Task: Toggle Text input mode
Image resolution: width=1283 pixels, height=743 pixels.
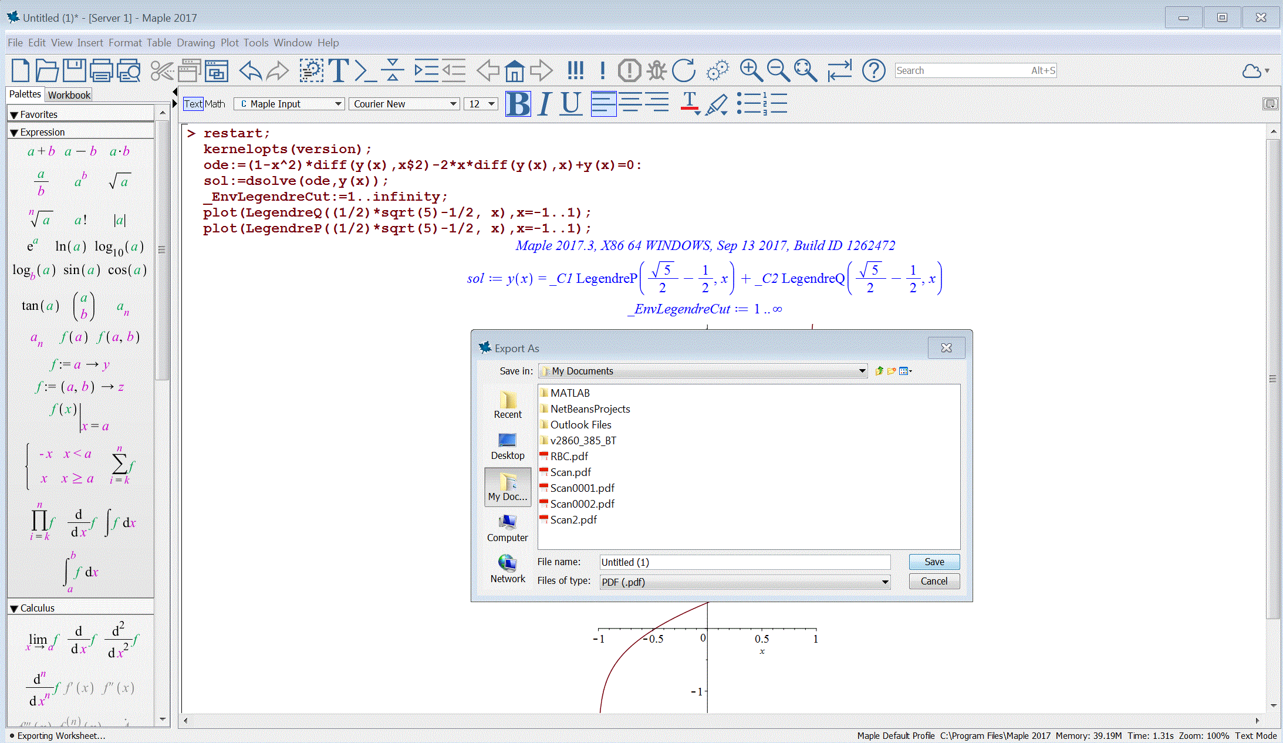Action: point(193,104)
